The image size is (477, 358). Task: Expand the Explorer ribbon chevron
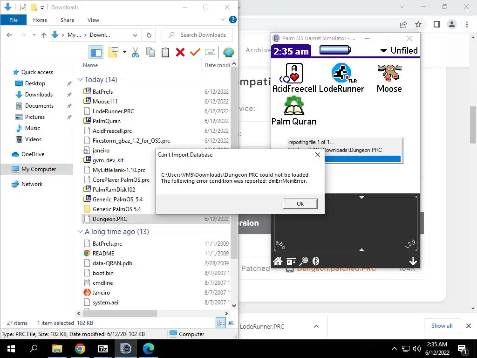(222, 20)
